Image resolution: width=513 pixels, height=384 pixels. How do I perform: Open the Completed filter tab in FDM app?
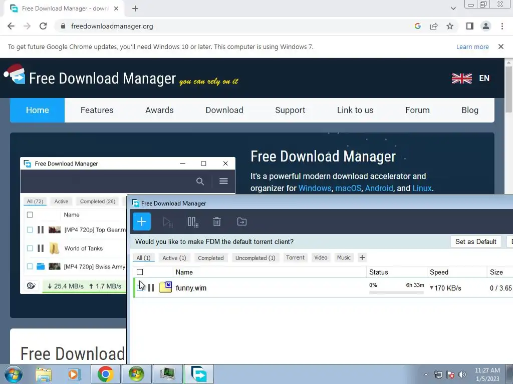[211, 257]
